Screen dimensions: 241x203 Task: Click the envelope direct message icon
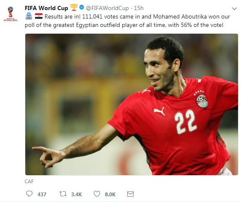[130, 194]
